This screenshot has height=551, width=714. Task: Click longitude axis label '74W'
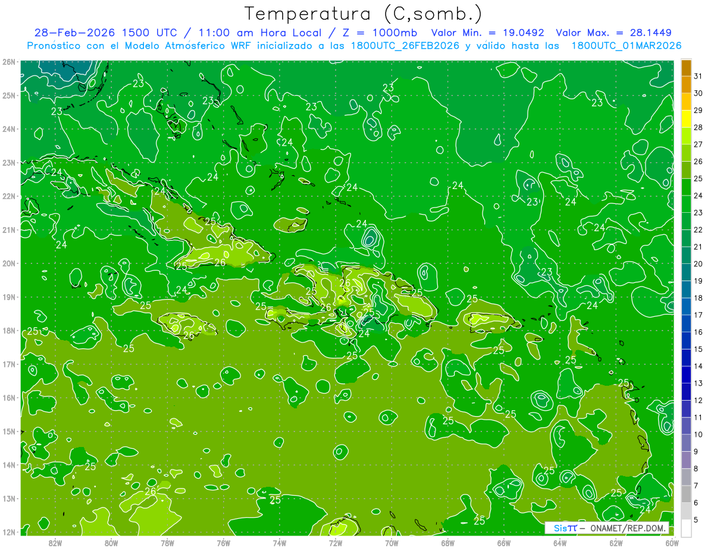pyautogui.click(x=279, y=543)
